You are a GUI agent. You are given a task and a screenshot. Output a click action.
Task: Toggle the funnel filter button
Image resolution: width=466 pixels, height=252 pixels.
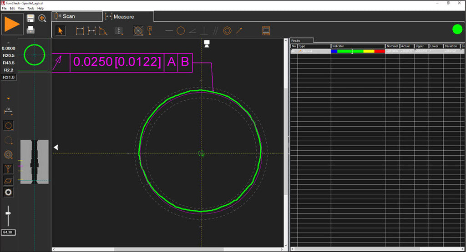pyautogui.click(x=8, y=169)
